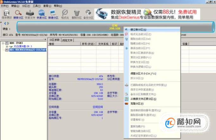This screenshot has width=216, height=140.
Task: Click the 序号(状态) column header
Action: point(88,44)
